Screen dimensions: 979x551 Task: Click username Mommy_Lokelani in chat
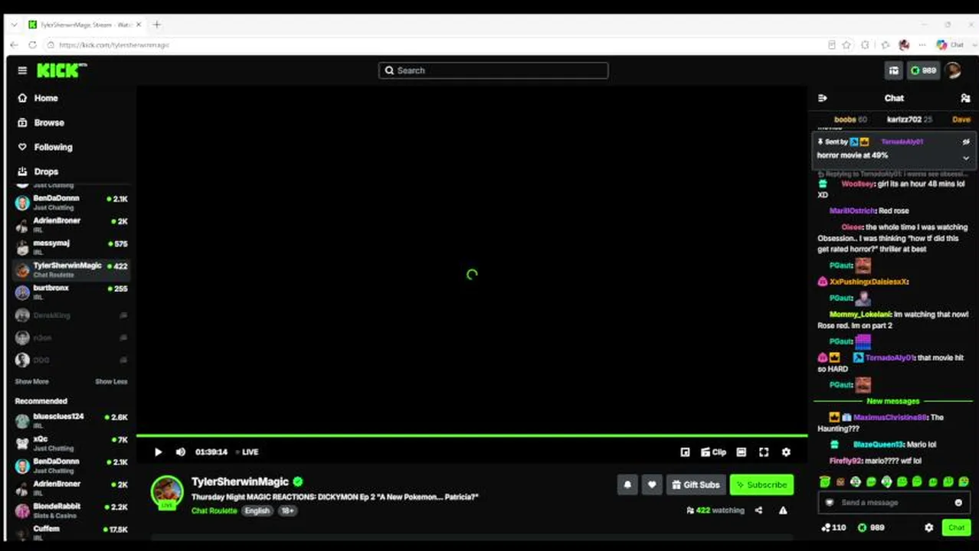860,314
